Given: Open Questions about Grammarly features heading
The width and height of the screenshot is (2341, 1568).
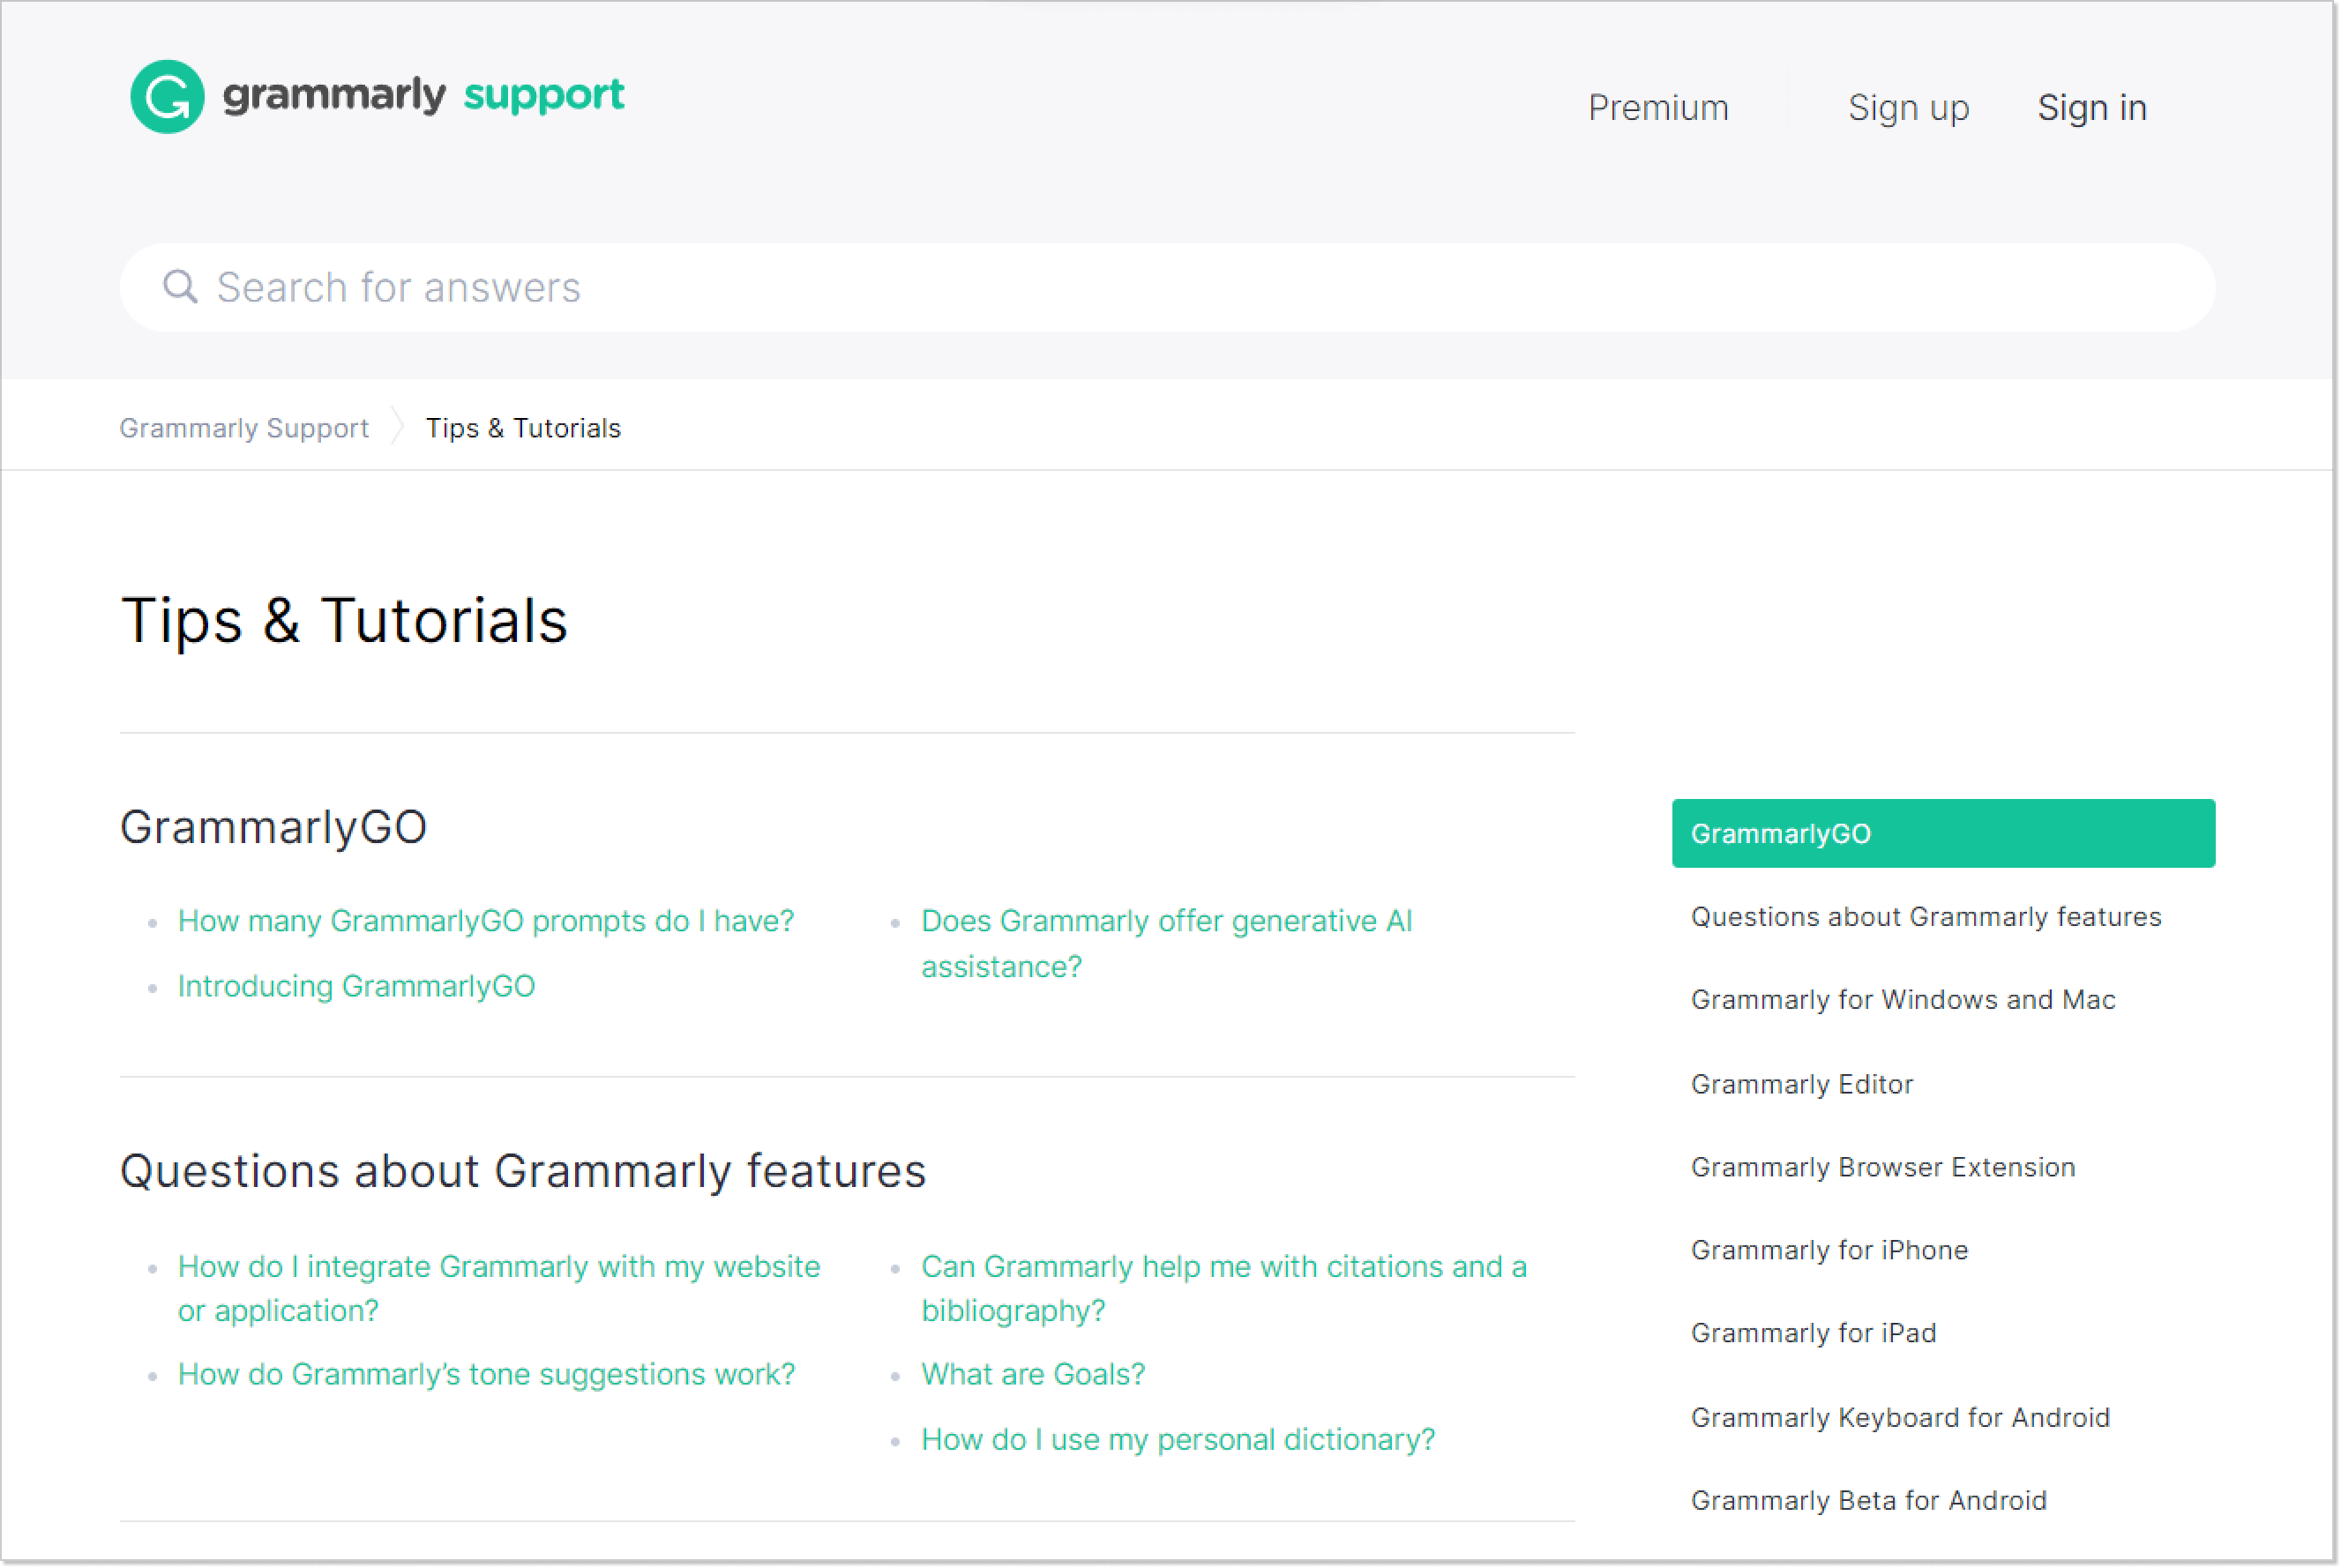Looking at the screenshot, I should click(x=523, y=1171).
